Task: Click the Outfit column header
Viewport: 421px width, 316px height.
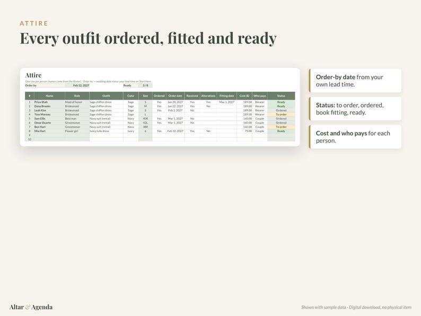Action: 107,96
